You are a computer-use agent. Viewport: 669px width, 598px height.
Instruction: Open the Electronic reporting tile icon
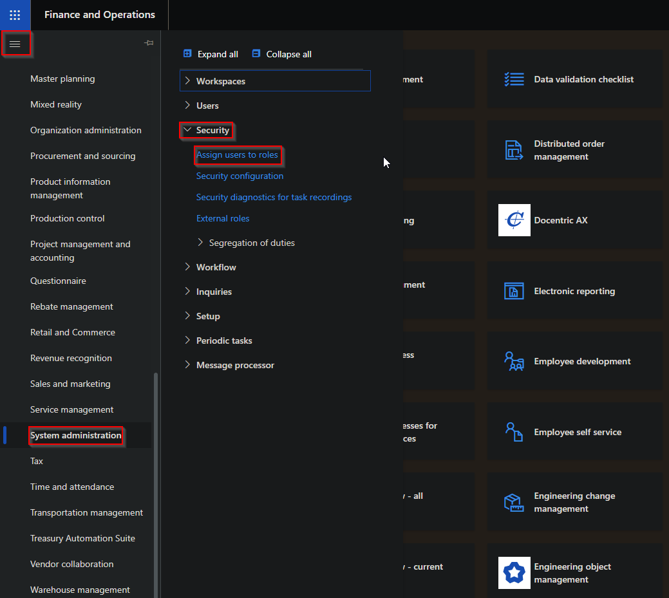[x=514, y=291]
